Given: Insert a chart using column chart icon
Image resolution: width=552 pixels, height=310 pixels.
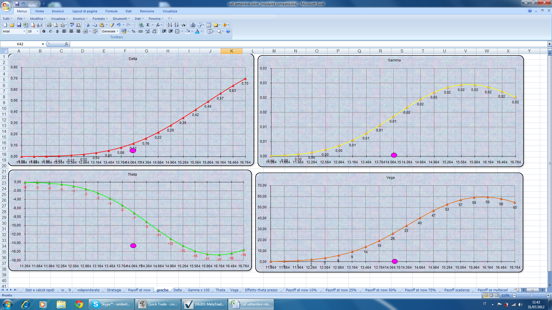Looking at the screenshot, I should tap(193, 25).
